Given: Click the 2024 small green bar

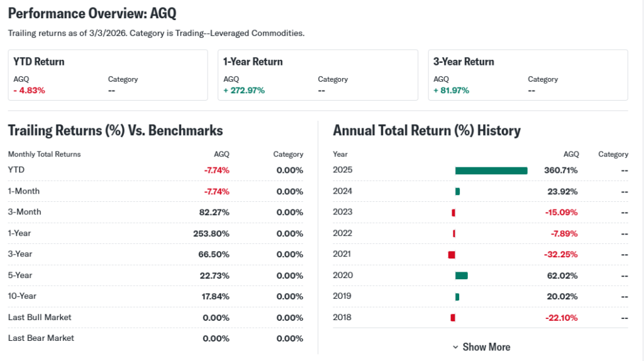Looking at the screenshot, I should coord(457,191).
